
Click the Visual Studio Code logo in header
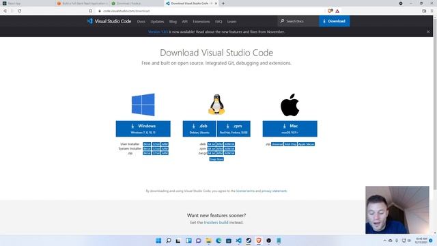click(x=109, y=21)
